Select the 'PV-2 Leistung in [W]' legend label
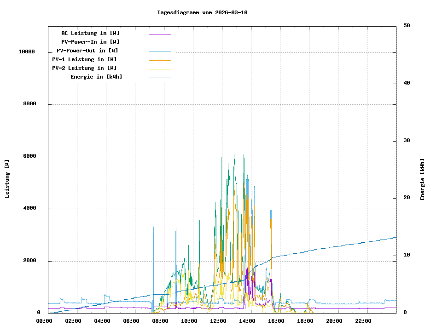The width and height of the screenshot is (442, 331). point(84,68)
